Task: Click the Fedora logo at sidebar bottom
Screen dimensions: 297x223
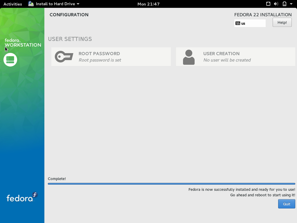Action: coord(22,197)
